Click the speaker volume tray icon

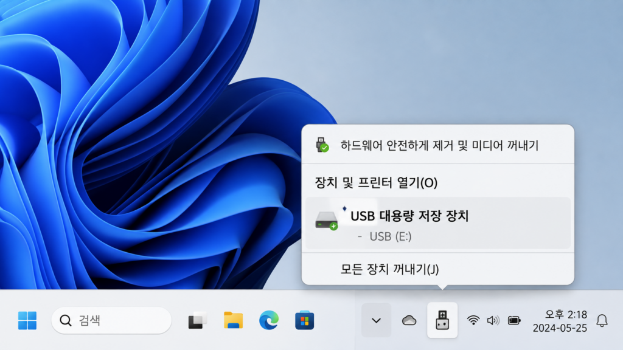pyautogui.click(x=493, y=320)
